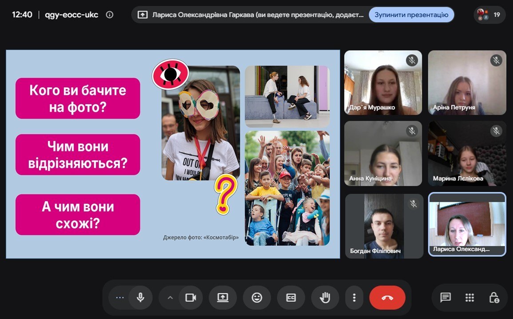This screenshot has height=319, width=513.
Task: Select Богдан Філіпович video tile
Action: 385,226
